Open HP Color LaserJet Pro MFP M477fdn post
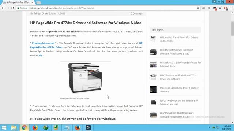This screenshot has height=131, width=234. pos(178,77)
